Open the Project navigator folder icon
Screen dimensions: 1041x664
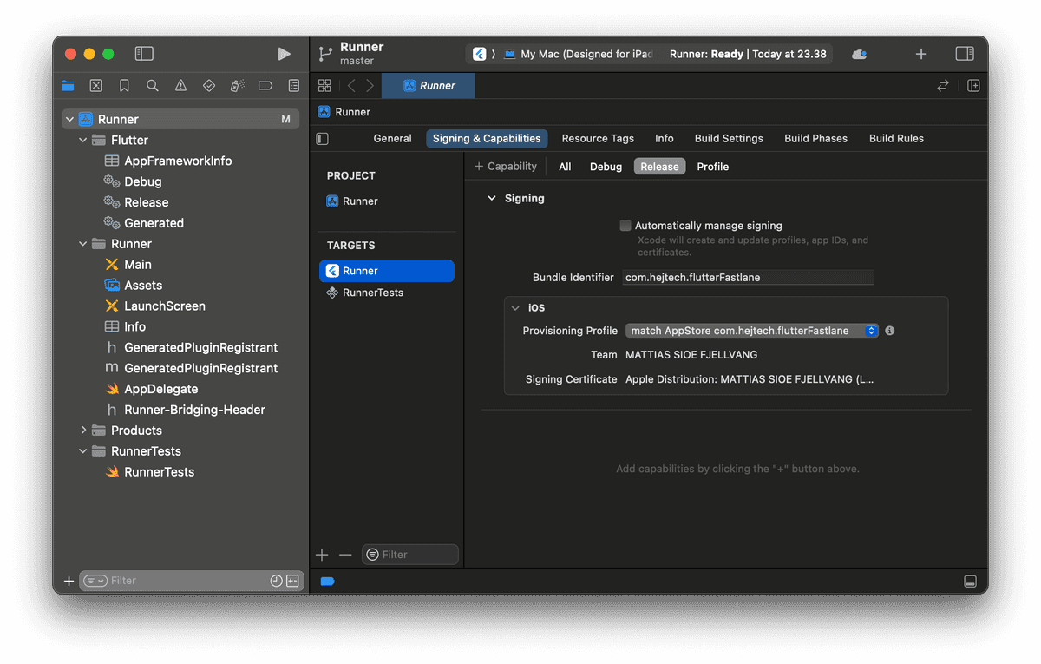68,85
